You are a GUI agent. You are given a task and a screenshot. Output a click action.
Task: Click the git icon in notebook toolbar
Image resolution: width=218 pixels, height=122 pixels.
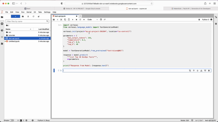pyautogui.click(x=105, y=20)
